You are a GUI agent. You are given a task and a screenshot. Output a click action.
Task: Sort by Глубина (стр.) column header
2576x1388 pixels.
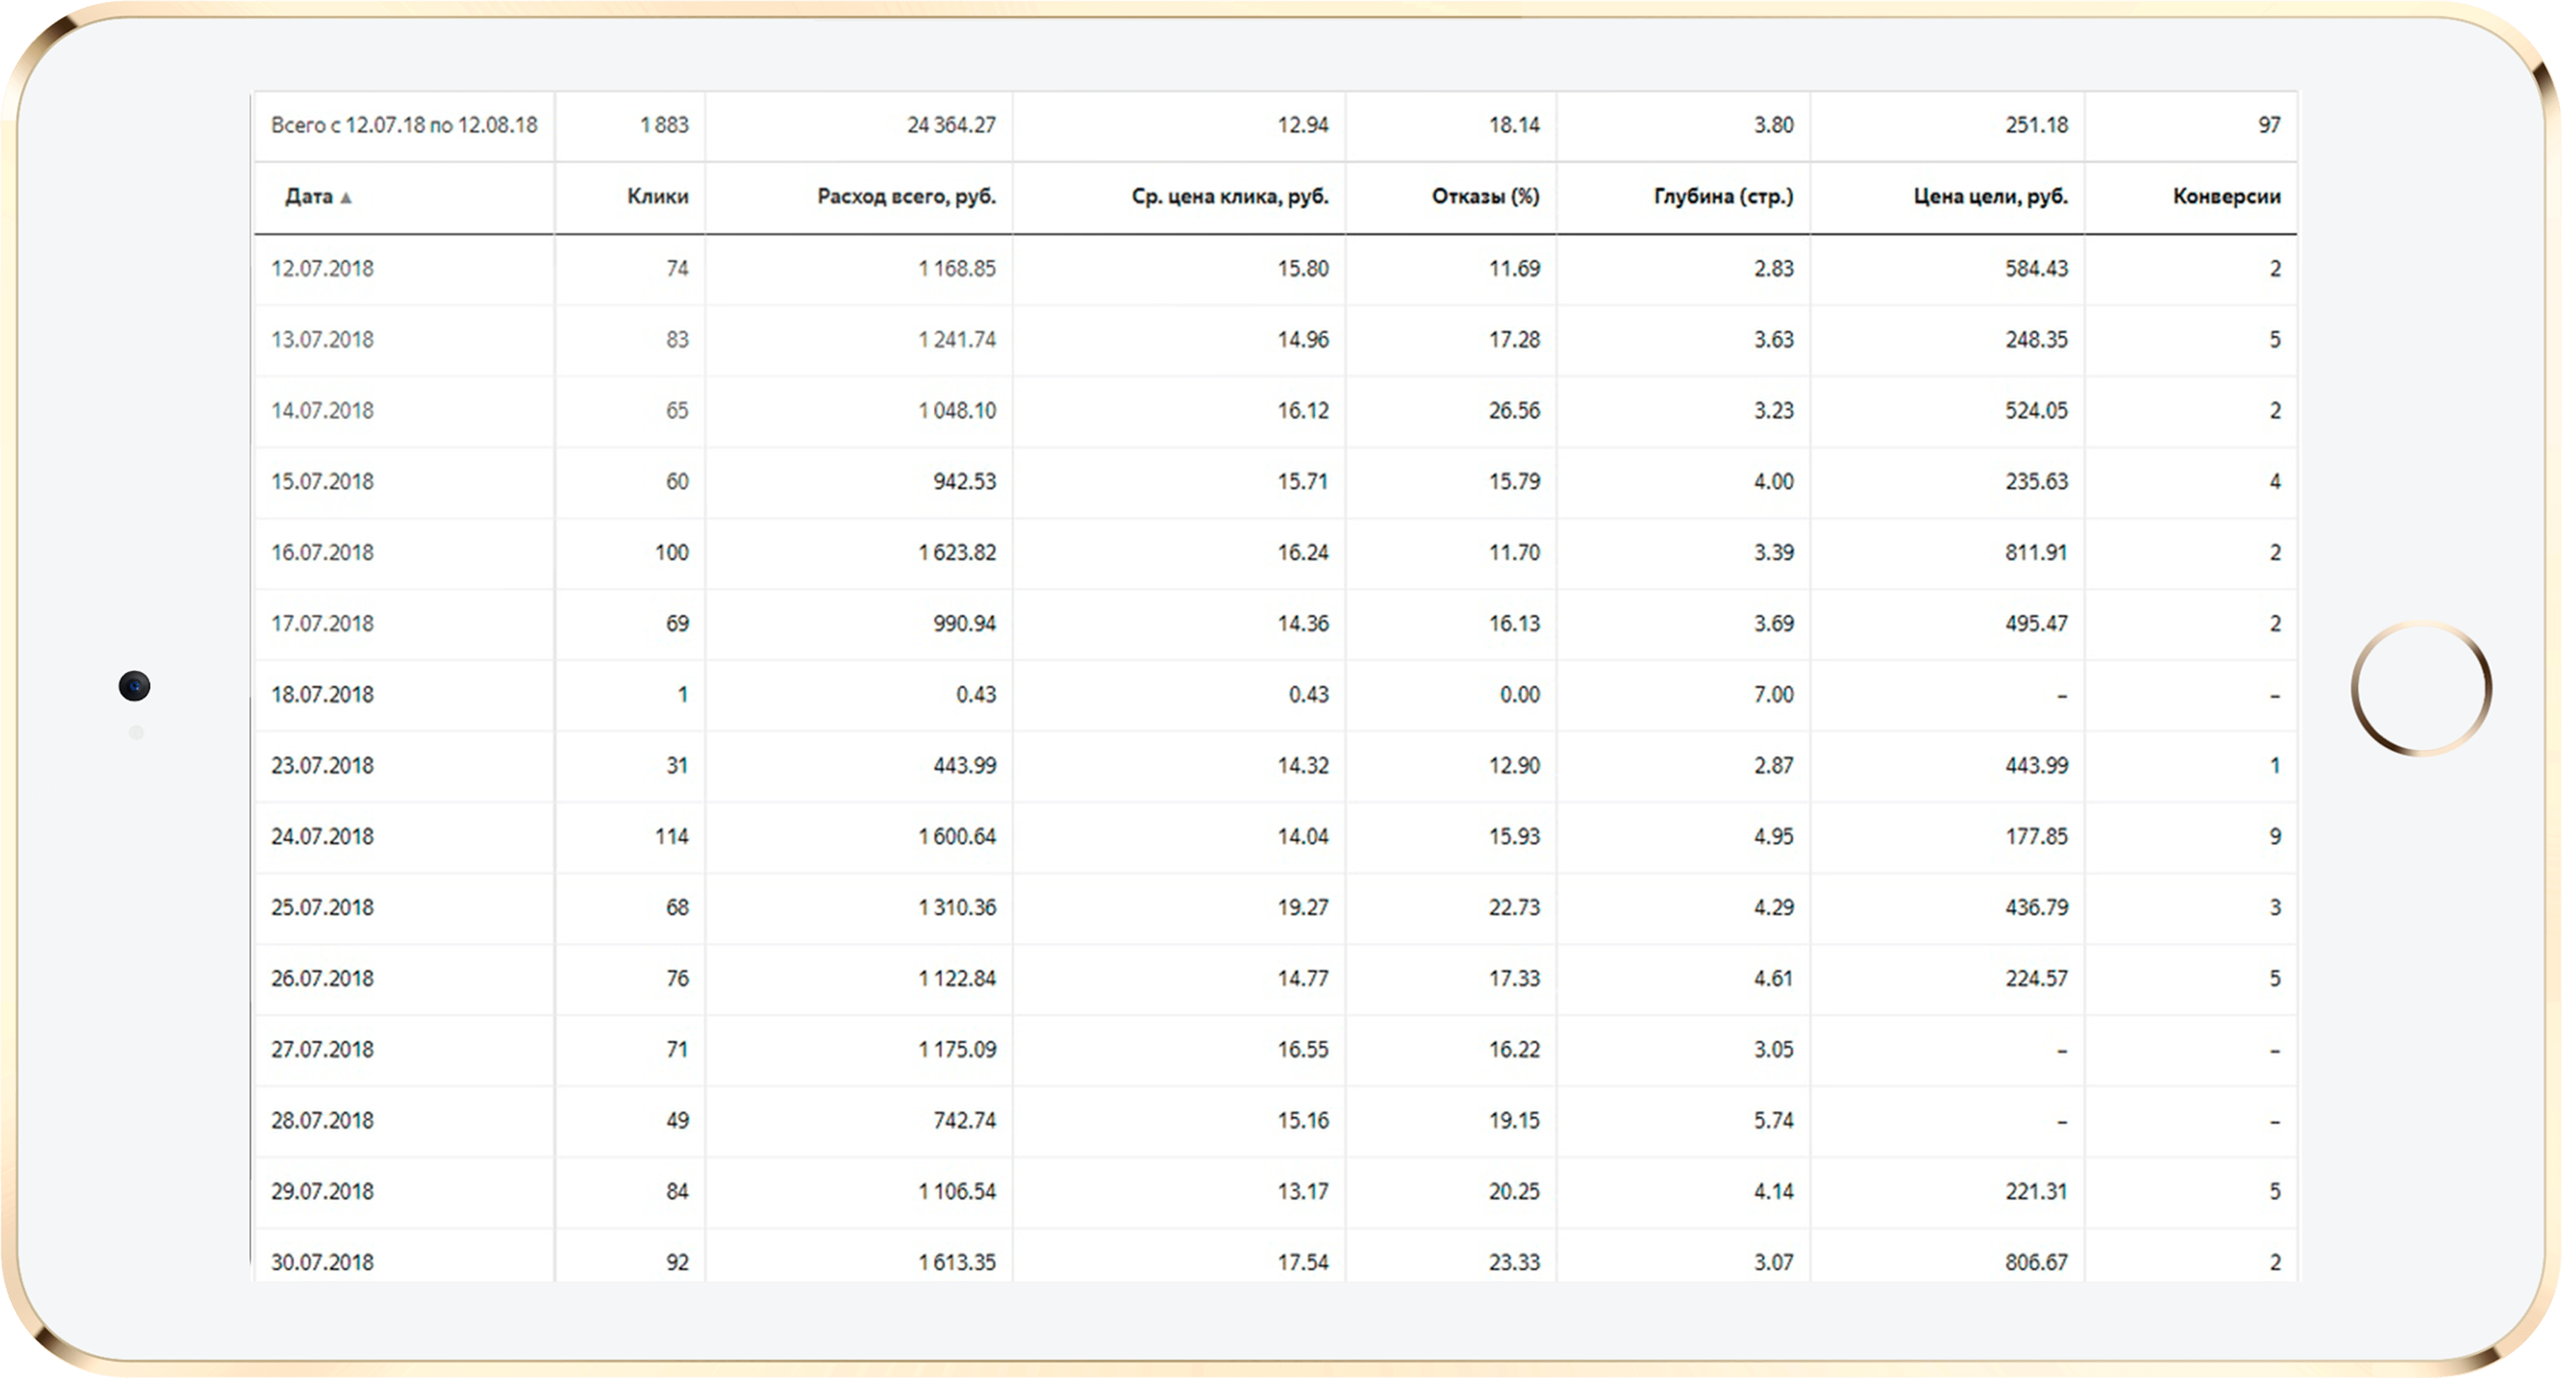tap(1723, 197)
